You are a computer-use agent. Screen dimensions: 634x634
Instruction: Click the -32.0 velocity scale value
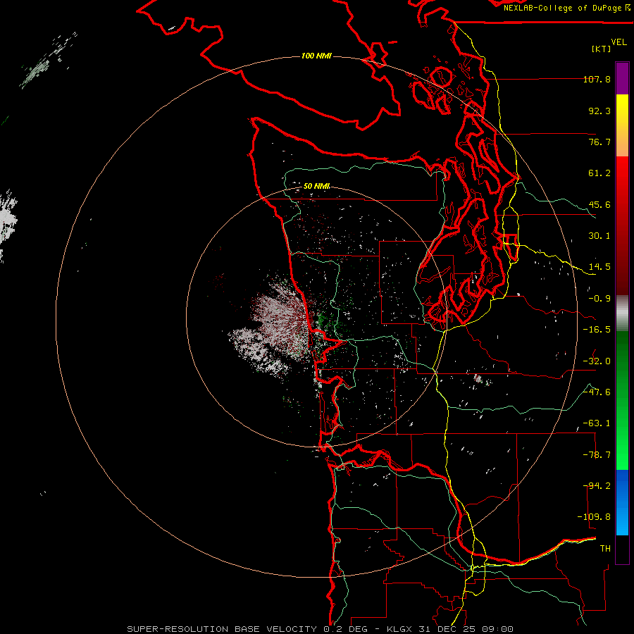(597, 361)
